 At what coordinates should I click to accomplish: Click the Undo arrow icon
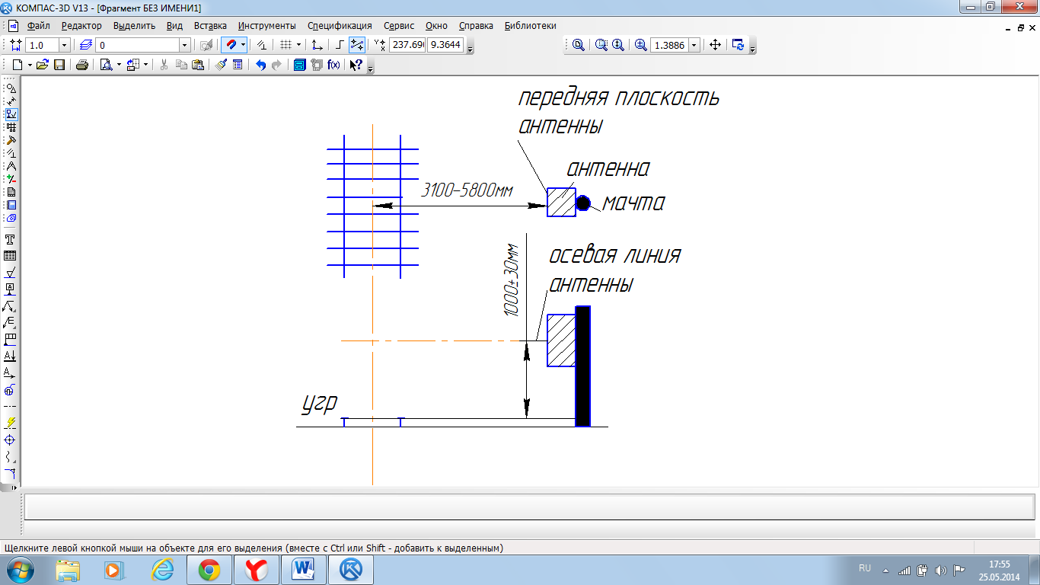260,65
